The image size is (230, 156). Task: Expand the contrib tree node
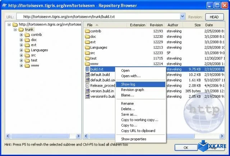click(x=21, y=35)
